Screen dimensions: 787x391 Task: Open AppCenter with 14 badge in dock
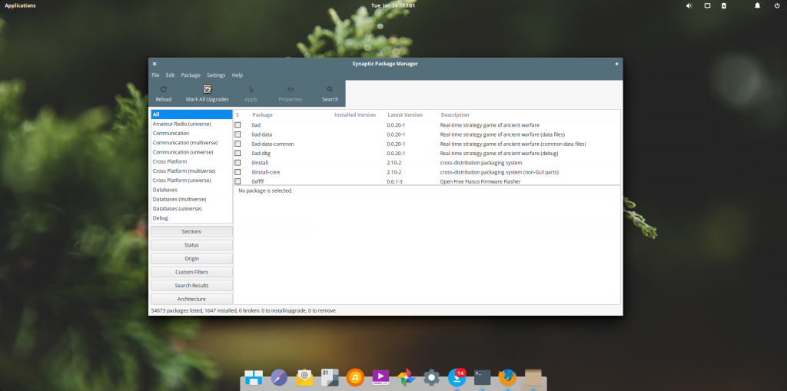click(457, 377)
